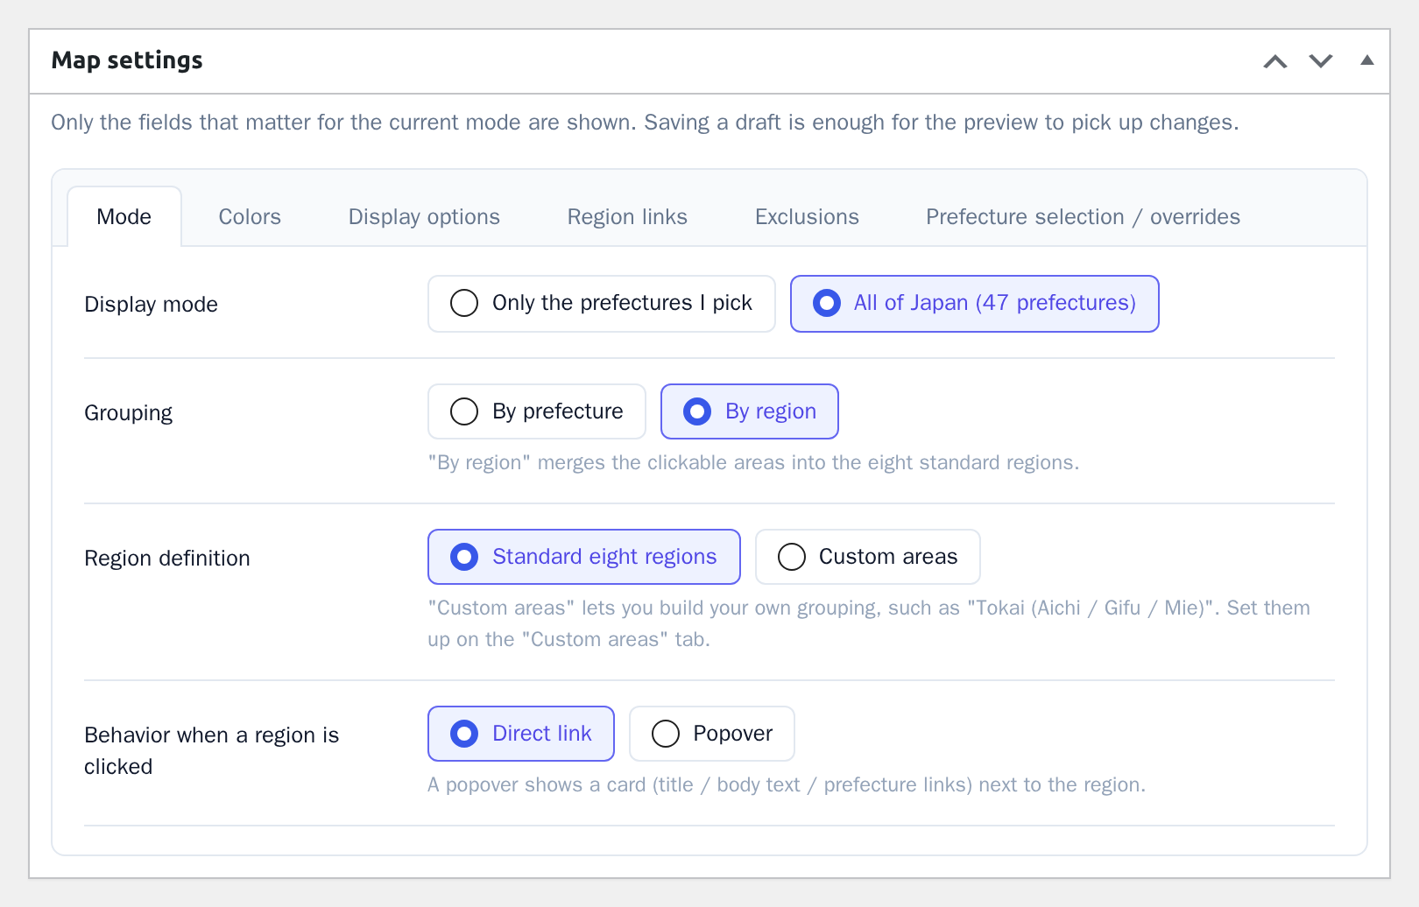This screenshot has width=1419, height=907.
Task: Move the Map settings panel down
Action: pos(1321,61)
